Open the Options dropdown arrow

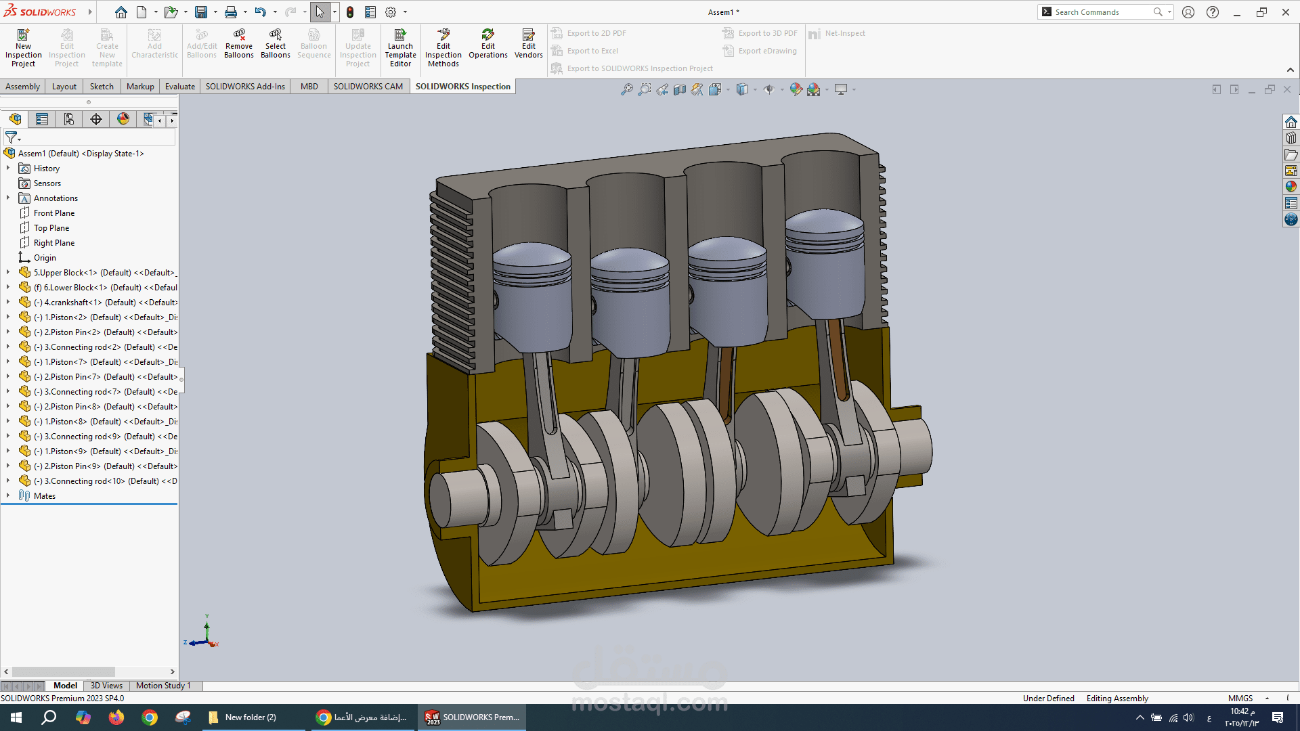pos(405,12)
